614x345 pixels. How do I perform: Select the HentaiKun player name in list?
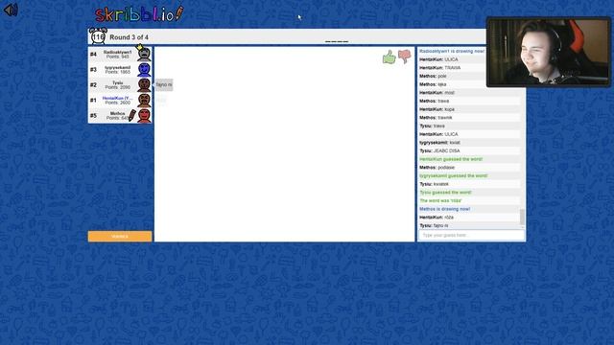(117, 98)
